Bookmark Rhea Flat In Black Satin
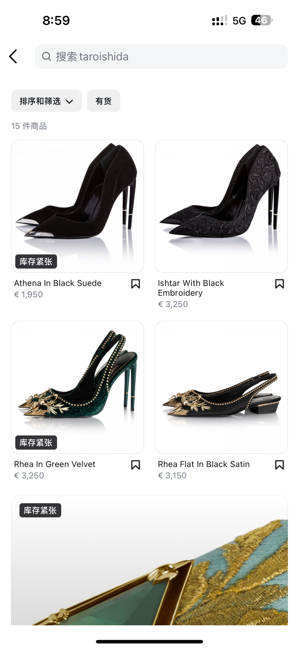This screenshot has height=649, width=299. coord(279,465)
